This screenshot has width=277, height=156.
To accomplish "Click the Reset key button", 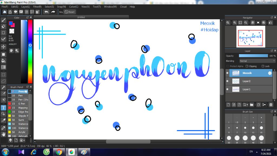I will (x=70, y=12).
